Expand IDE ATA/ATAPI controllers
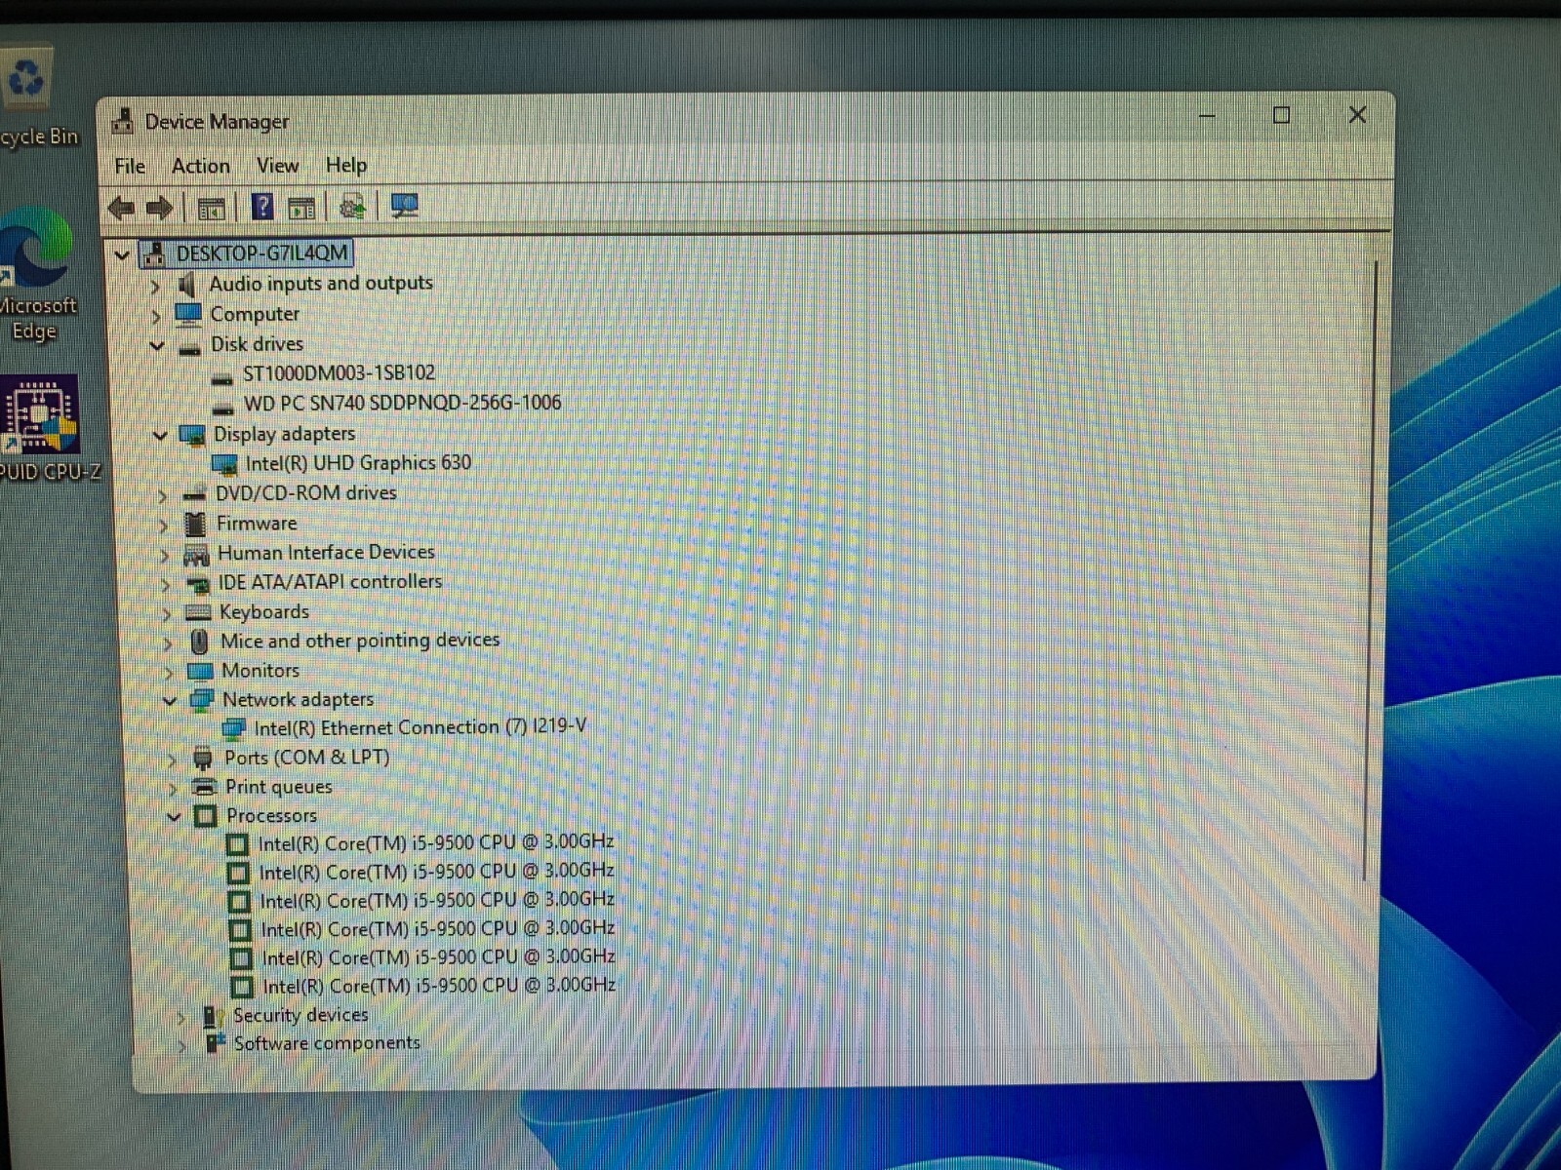 [x=166, y=584]
